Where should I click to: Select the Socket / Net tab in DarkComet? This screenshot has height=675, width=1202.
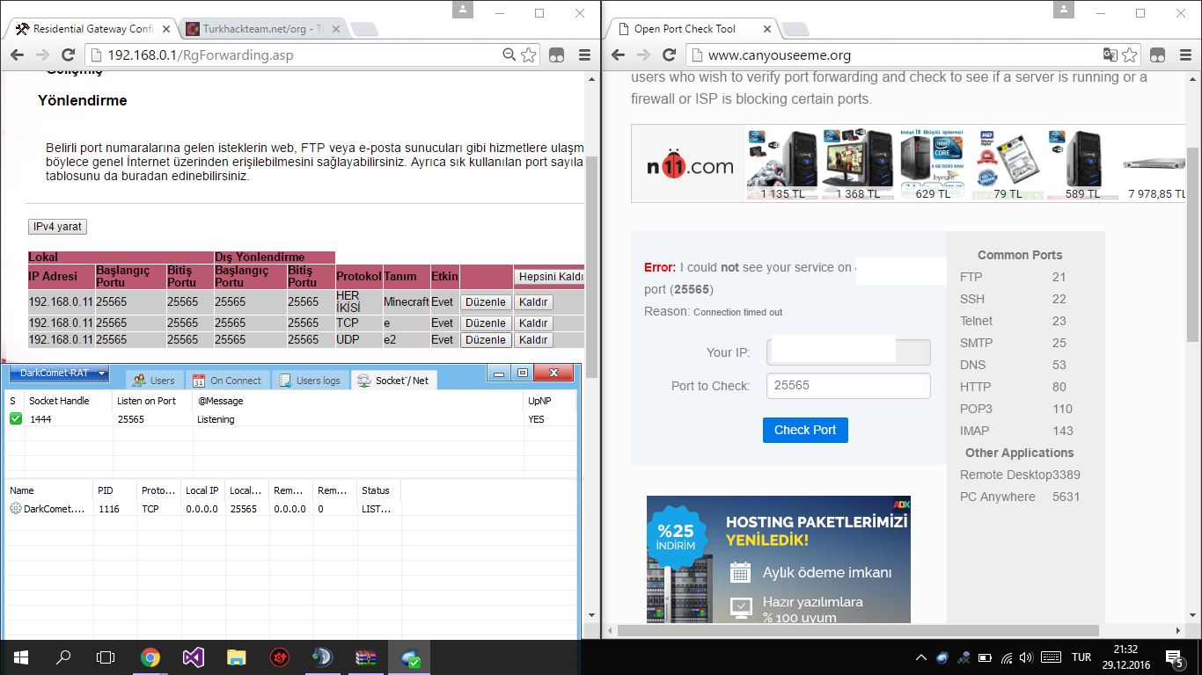tap(393, 381)
